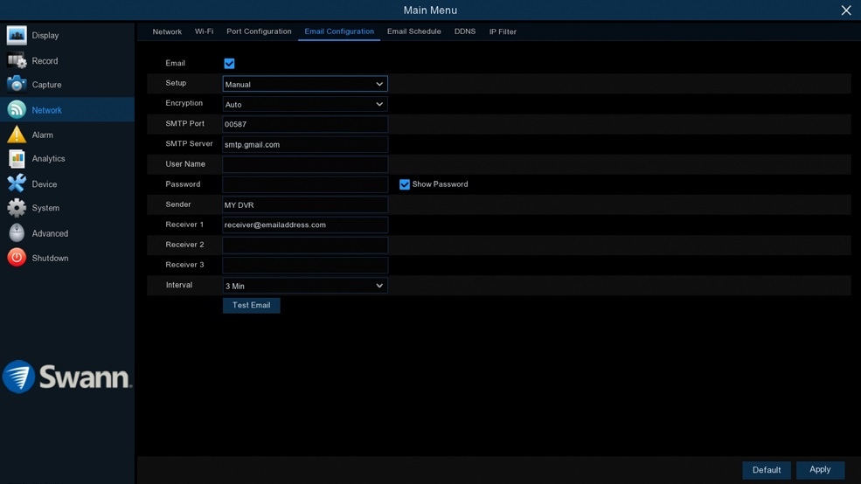
Task: Focus the Receiver 2 text field
Action: [304, 245]
